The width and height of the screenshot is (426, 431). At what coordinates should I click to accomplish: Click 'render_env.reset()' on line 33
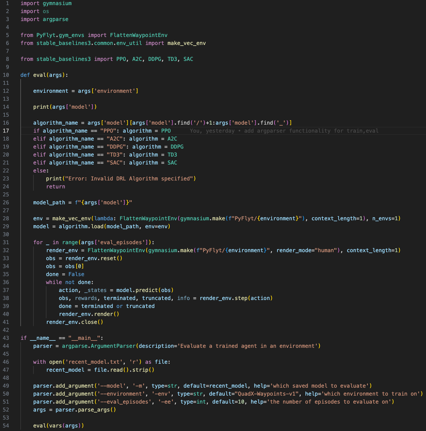tap(94, 258)
